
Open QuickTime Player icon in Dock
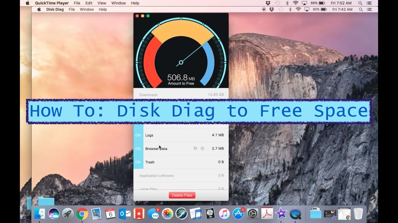[295, 213]
